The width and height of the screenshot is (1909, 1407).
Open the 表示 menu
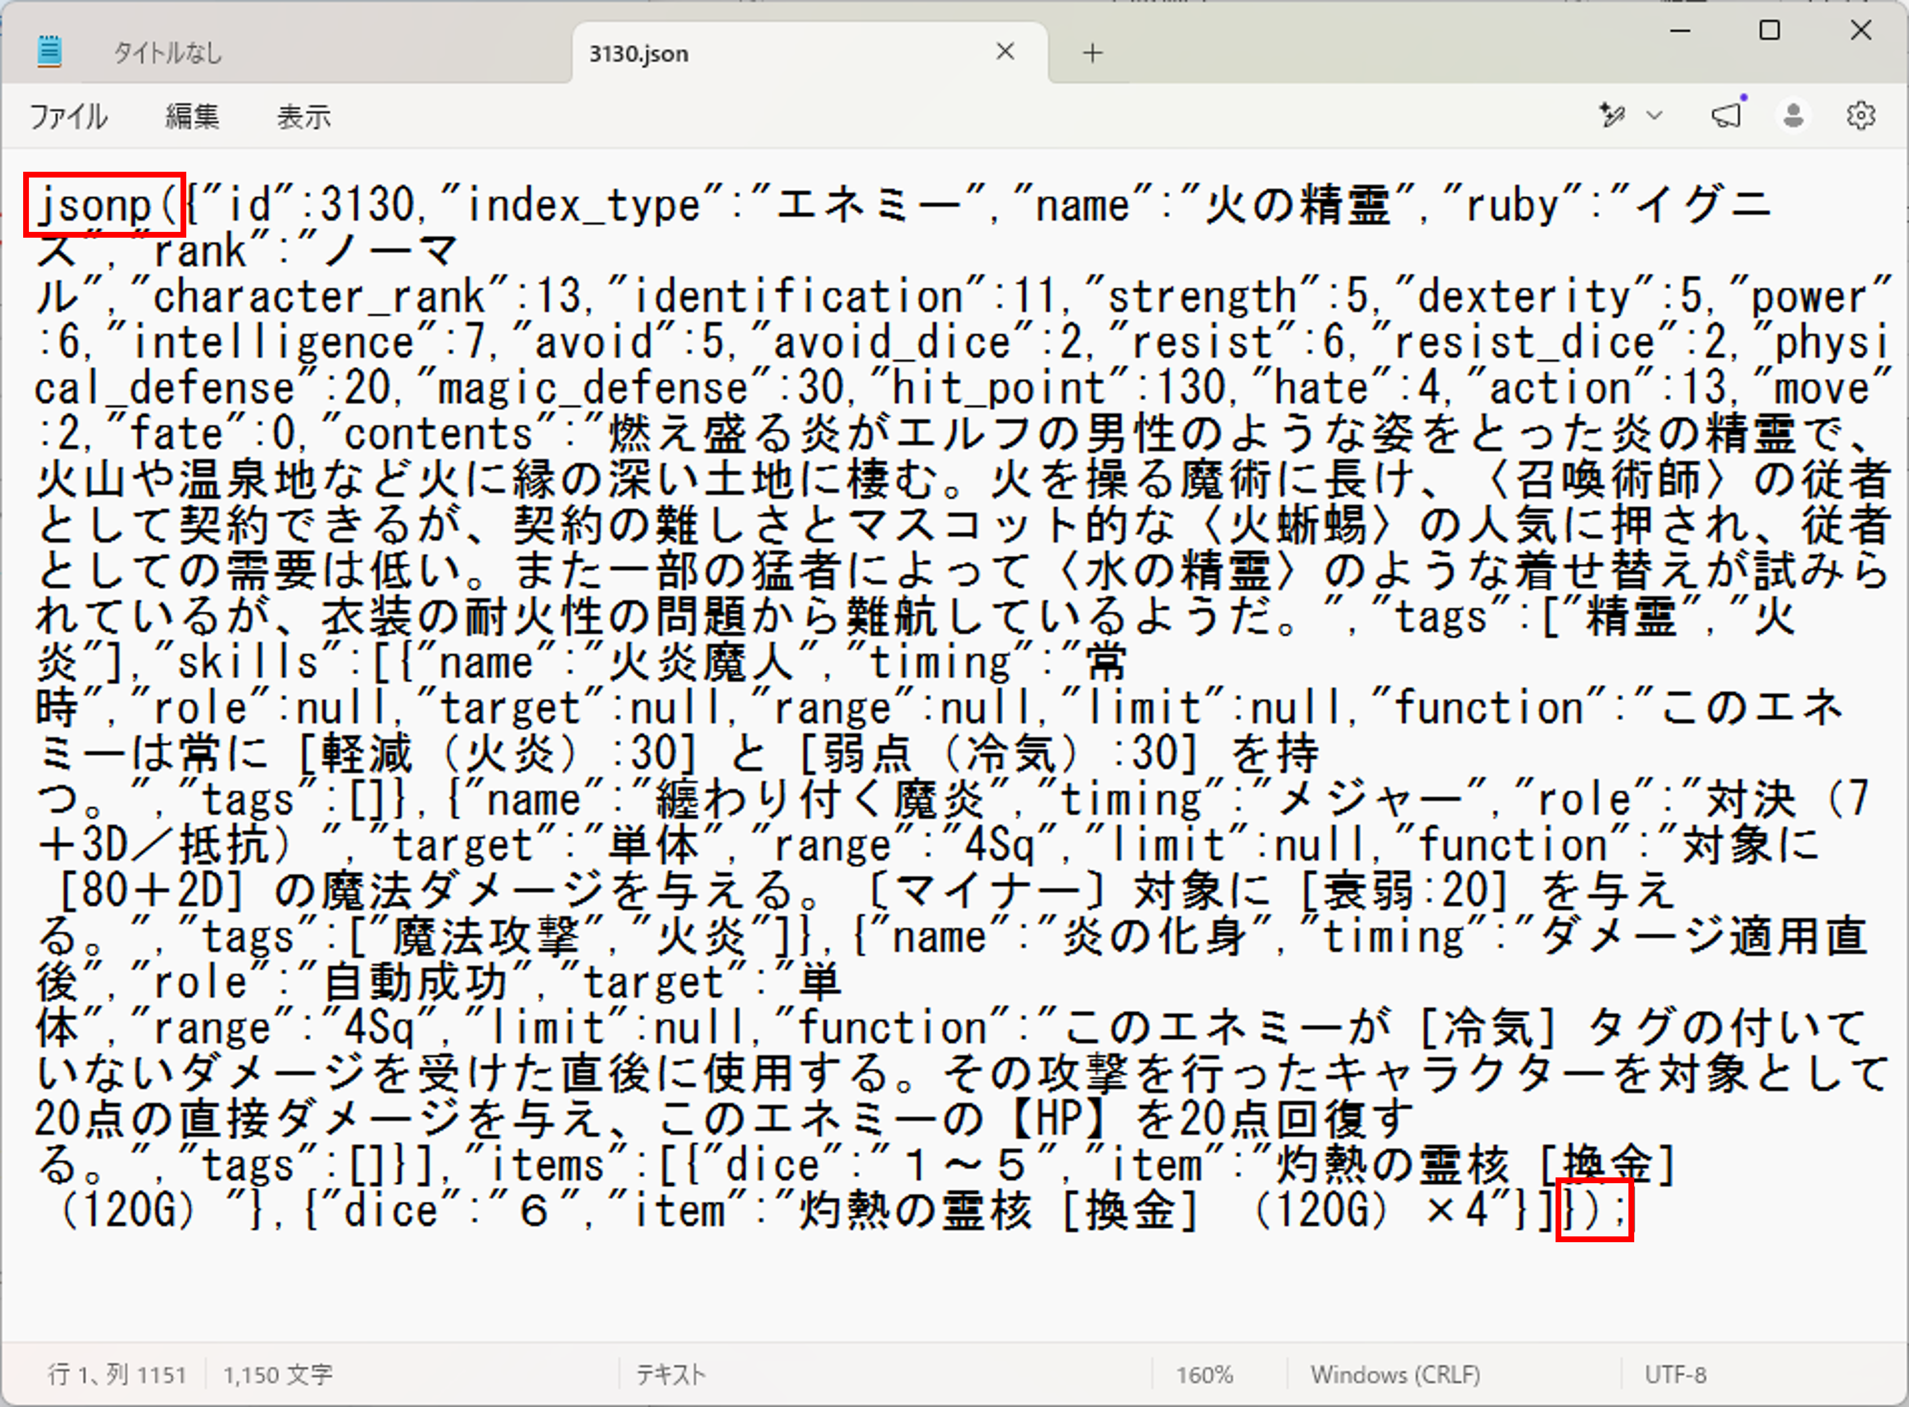303,117
